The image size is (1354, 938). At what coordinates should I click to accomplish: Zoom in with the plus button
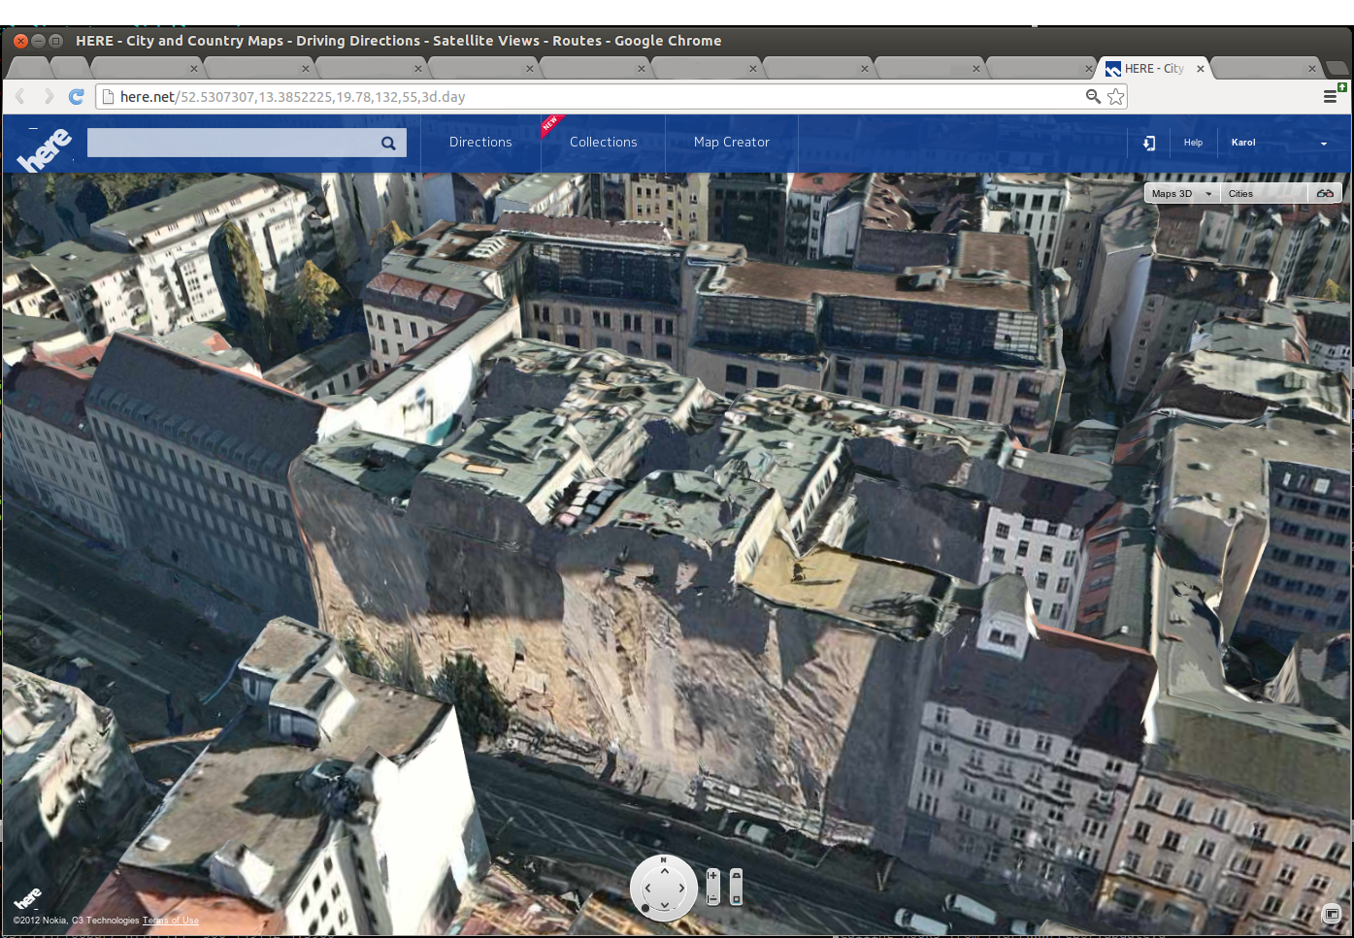[x=713, y=876]
